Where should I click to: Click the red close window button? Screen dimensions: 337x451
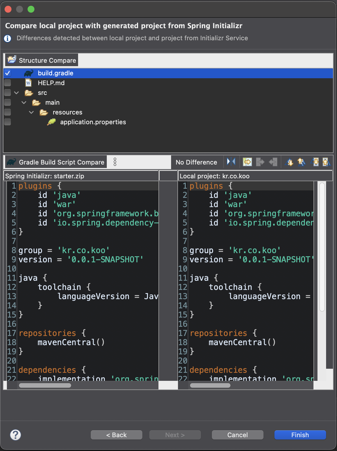(8, 9)
